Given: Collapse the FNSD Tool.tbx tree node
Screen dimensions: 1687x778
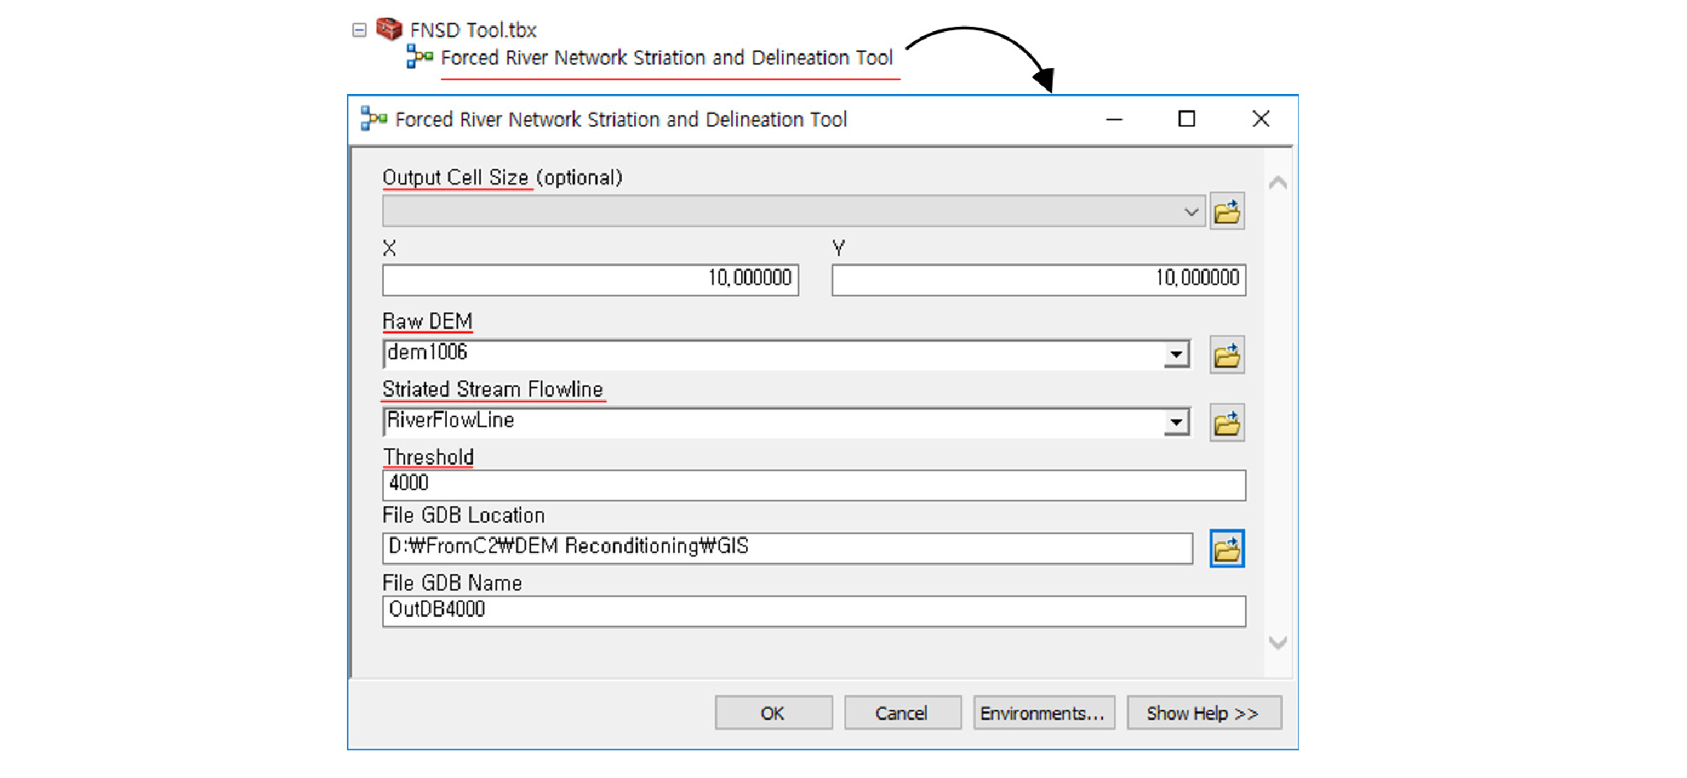Looking at the screenshot, I should (x=360, y=30).
